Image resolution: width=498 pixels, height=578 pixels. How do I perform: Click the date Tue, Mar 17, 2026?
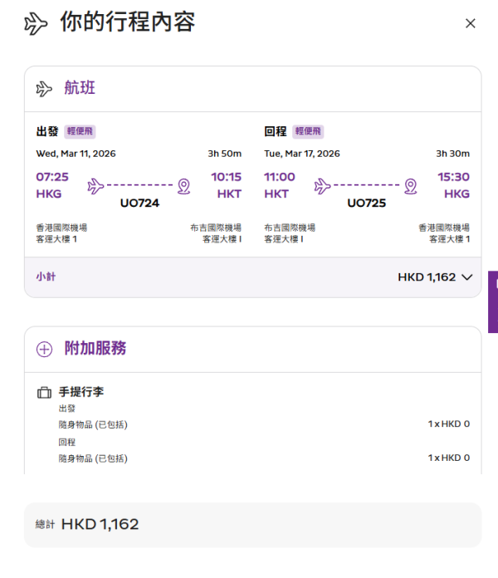302,154
